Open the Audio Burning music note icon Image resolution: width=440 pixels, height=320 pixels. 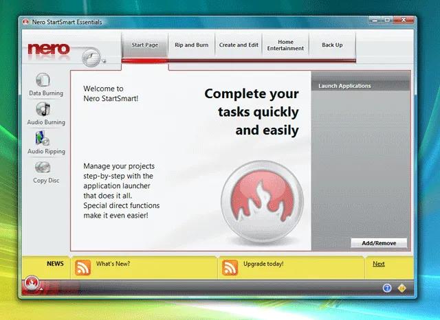[43, 109]
